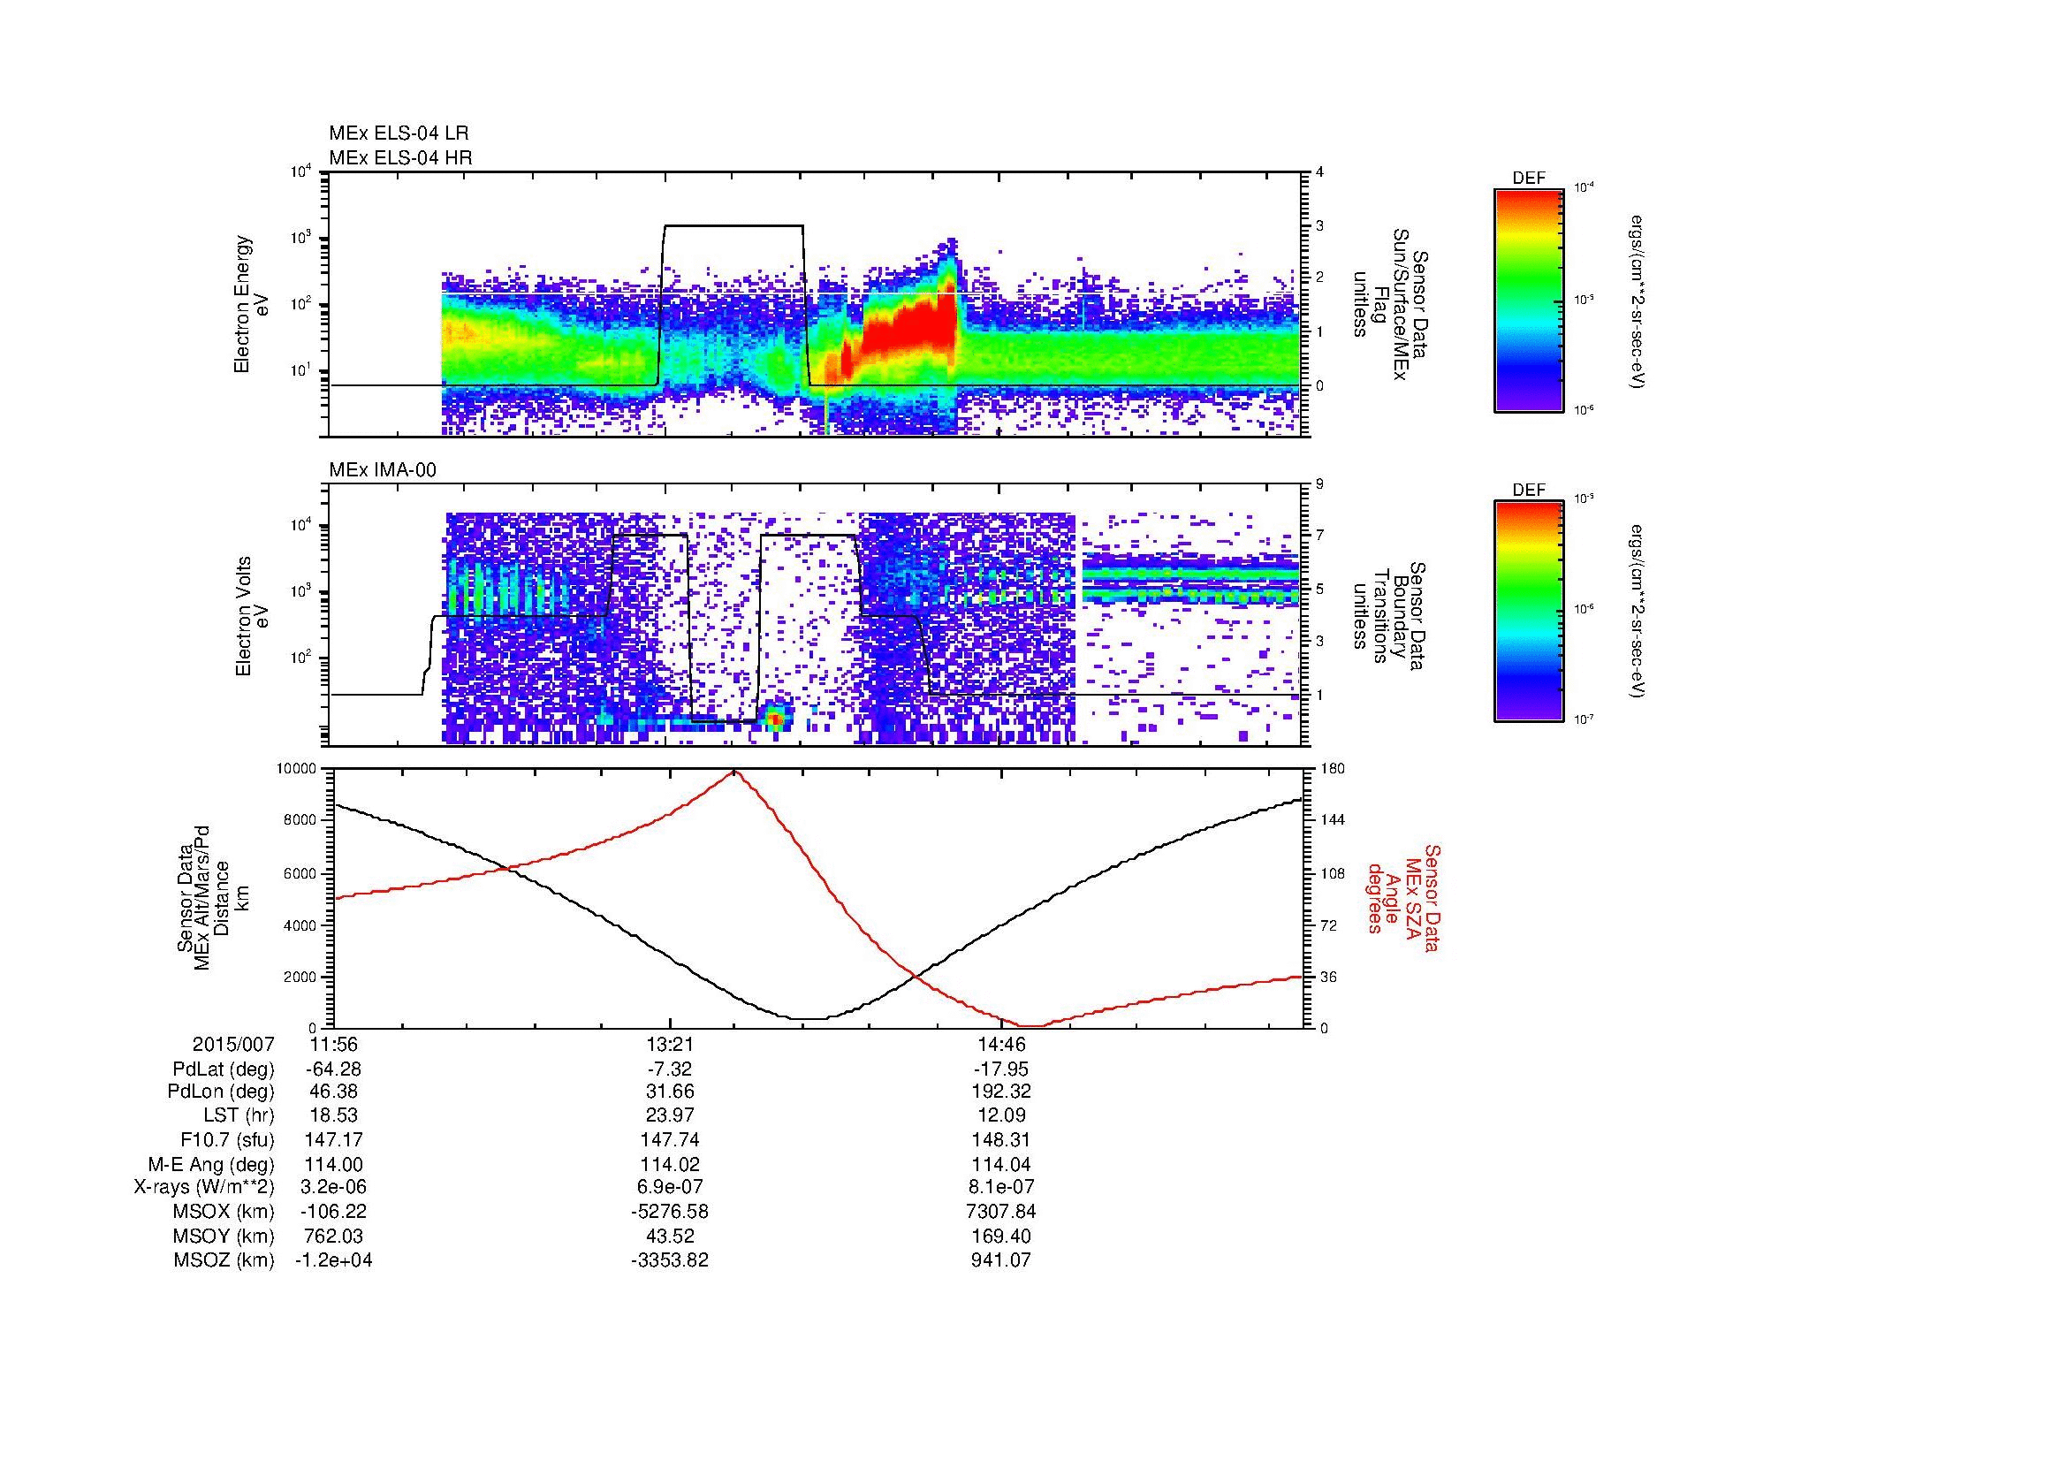
Task: Click the MSOY value '43.52'
Action: coord(670,1236)
